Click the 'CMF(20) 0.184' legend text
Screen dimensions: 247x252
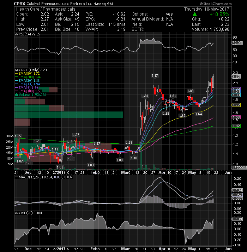coord(30,213)
